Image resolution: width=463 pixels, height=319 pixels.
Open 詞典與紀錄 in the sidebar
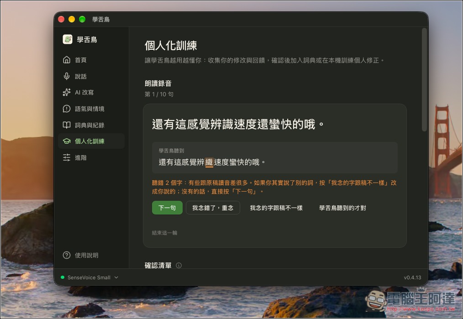click(x=91, y=125)
